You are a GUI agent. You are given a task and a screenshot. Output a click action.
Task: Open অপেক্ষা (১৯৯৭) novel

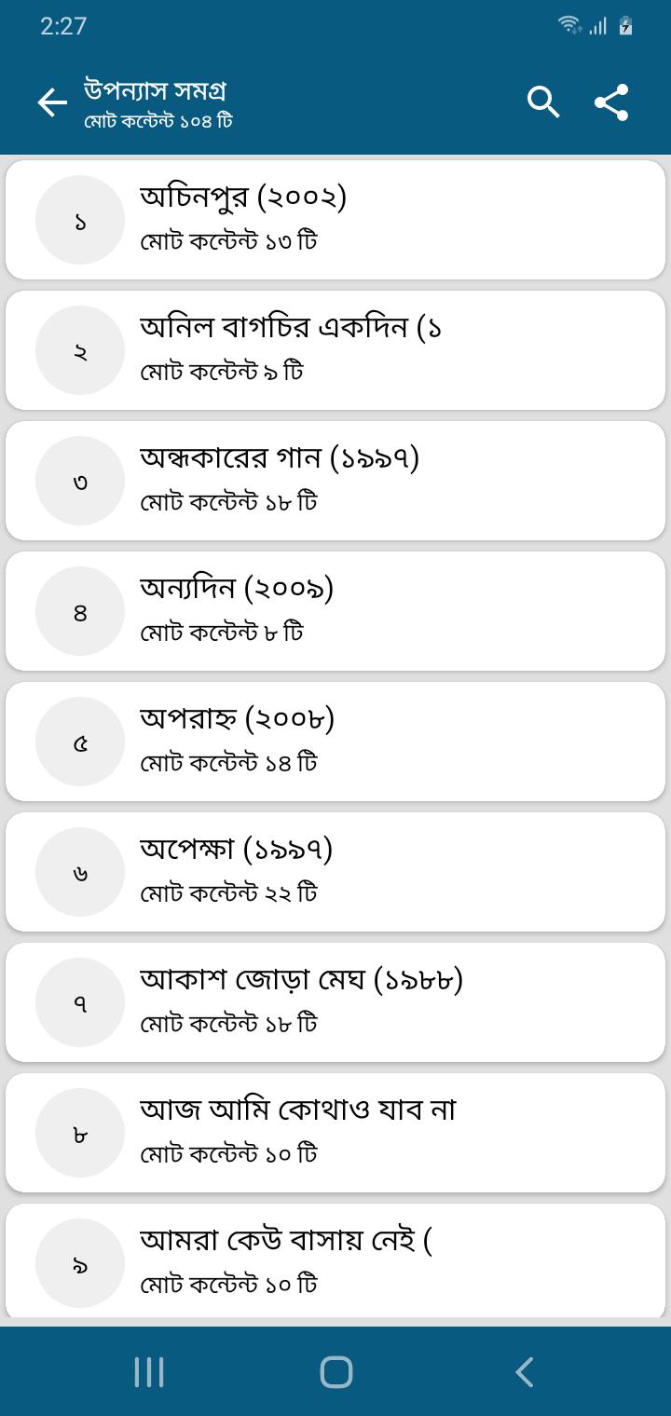(x=373, y=872)
